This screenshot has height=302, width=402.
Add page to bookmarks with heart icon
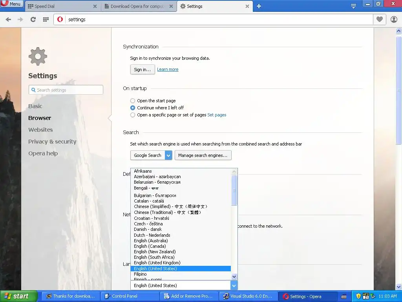[x=380, y=19]
